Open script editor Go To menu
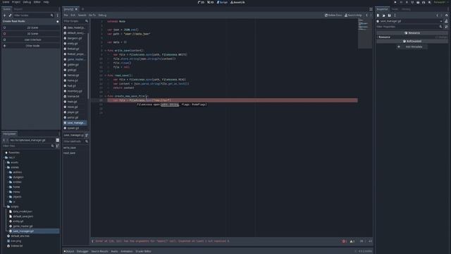 pos(92,16)
